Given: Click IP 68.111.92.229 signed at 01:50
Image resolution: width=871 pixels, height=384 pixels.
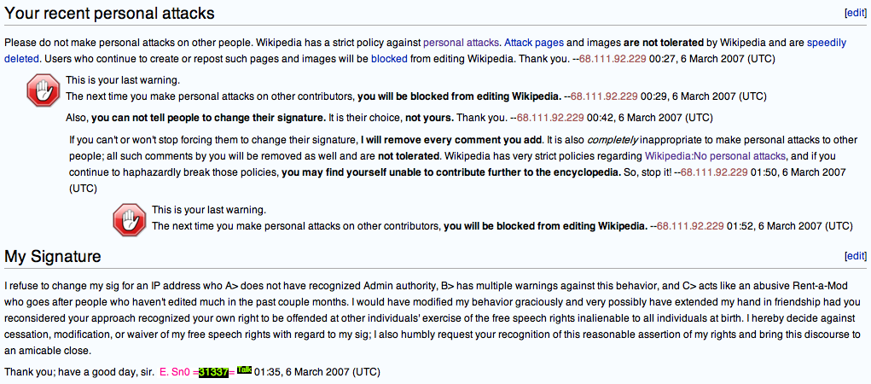Looking at the screenshot, I should 714,172.
